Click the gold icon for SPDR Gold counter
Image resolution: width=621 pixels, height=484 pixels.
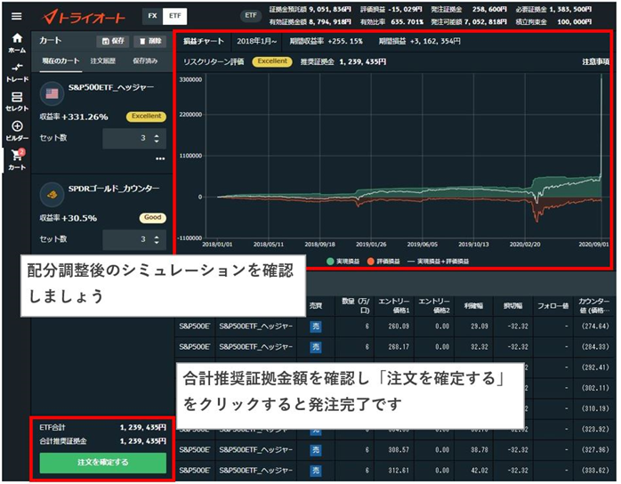coord(52,195)
